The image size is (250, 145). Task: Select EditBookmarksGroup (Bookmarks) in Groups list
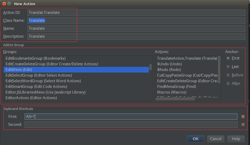[x=76, y=58]
